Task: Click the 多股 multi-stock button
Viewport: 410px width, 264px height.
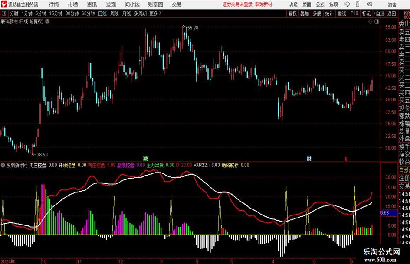Action: tap(317, 13)
